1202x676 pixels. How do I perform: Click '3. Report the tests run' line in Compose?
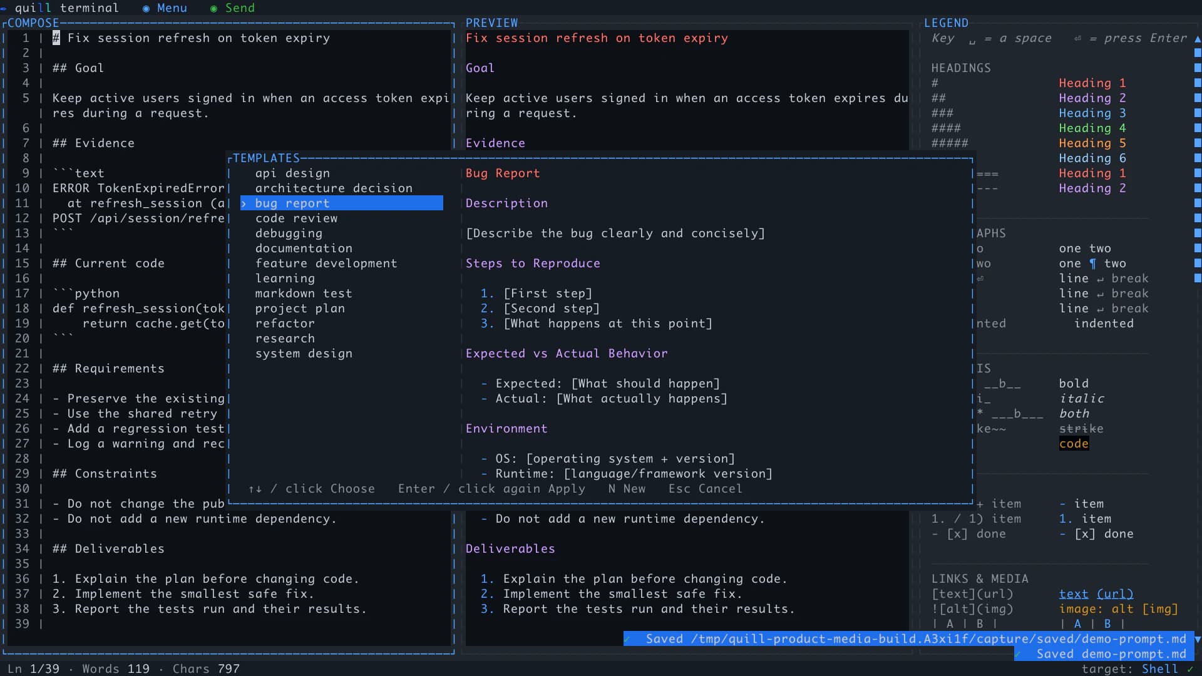(x=209, y=609)
